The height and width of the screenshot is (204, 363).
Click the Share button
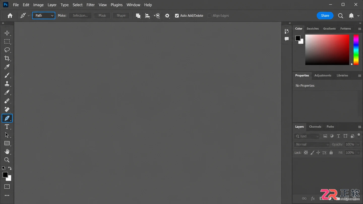coord(325,16)
